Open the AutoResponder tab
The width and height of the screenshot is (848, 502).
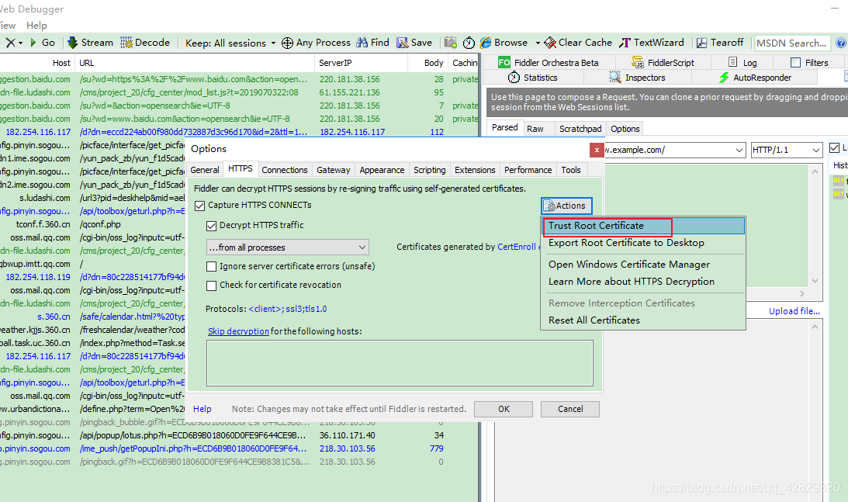(x=755, y=78)
